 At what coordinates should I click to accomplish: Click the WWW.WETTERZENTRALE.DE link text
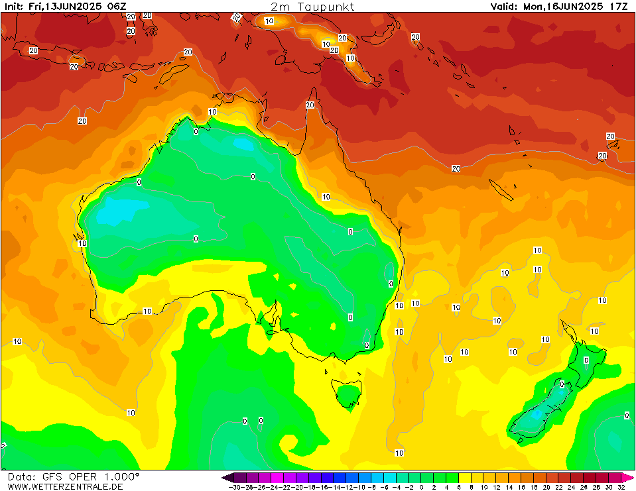point(65,486)
